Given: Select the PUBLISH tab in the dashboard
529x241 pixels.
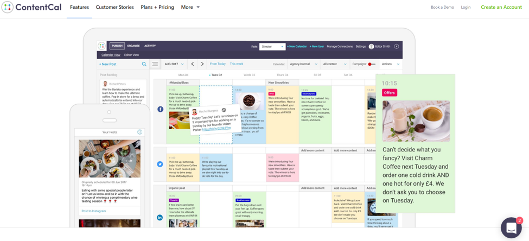Looking at the screenshot, I should click(x=117, y=46).
